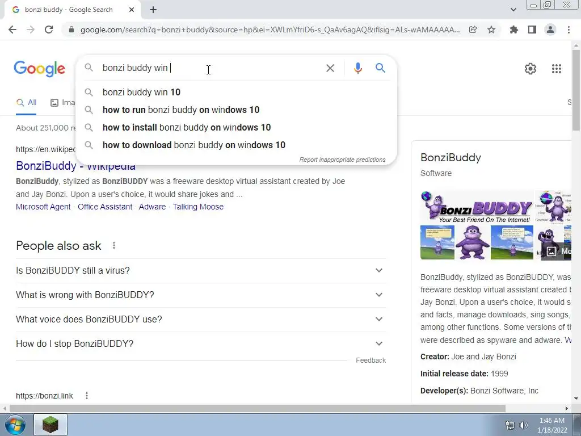The image size is (581, 436).
Task: Switch to the Images tab
Action: coord(62,103)
